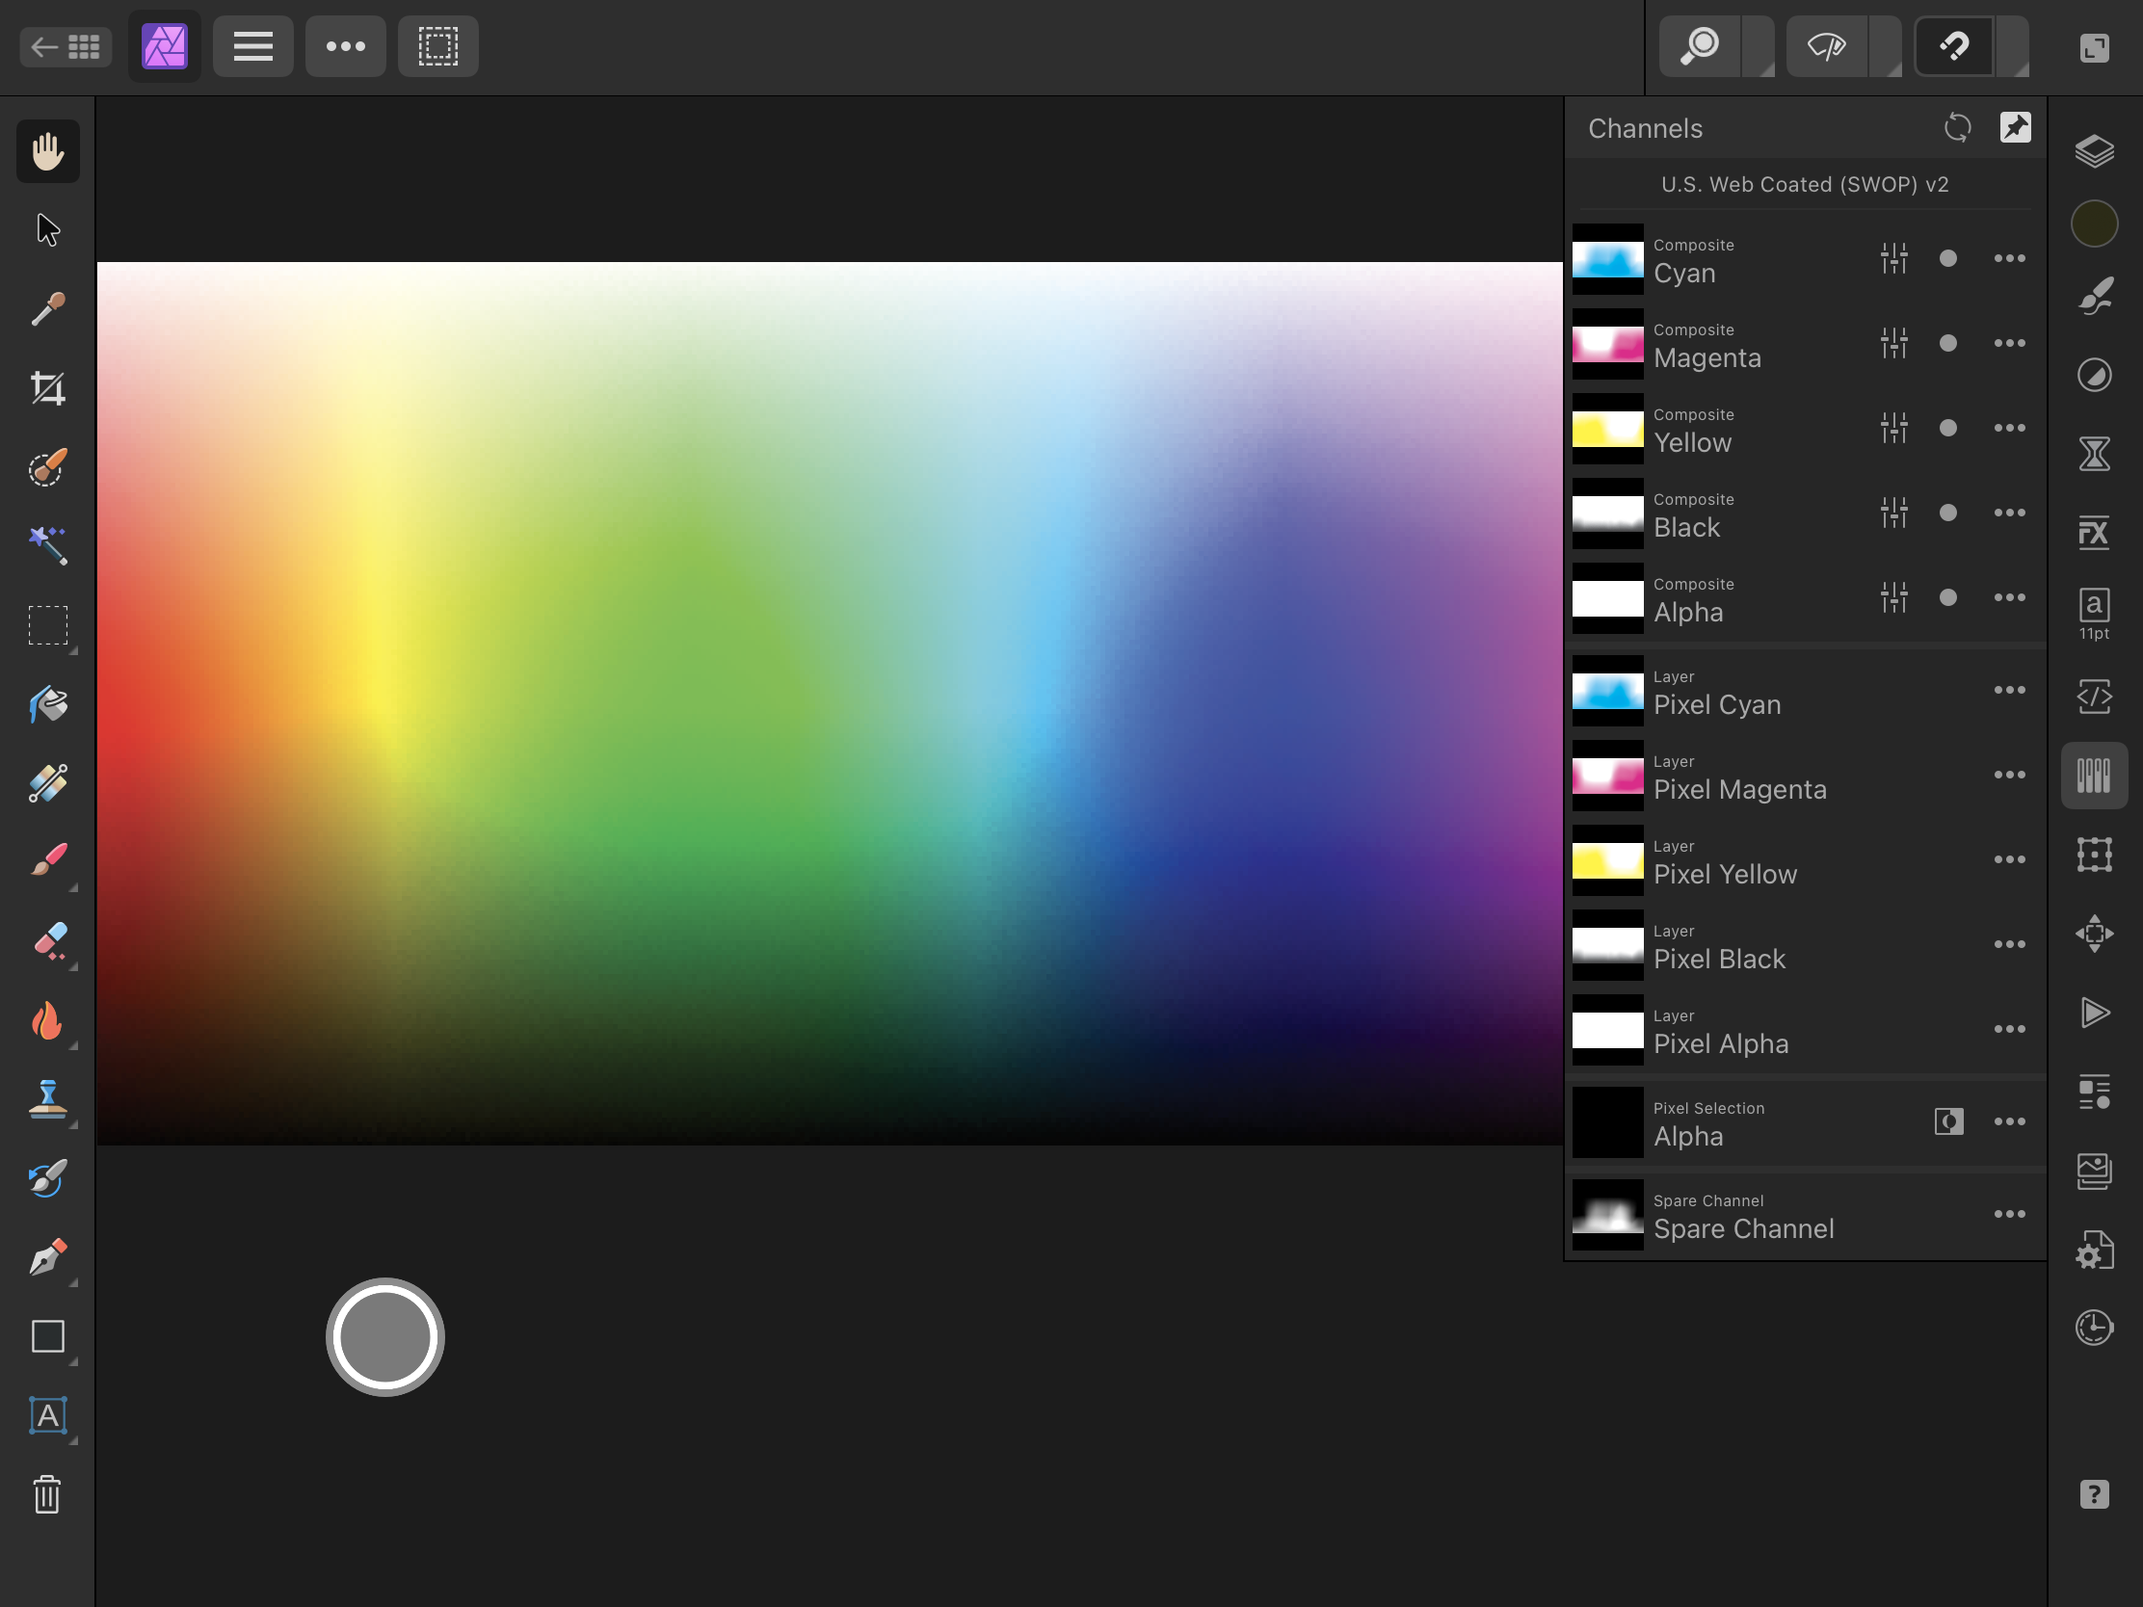Open the Transform studio
The image size is (2143, 1607).
(x=2094, y=855)
